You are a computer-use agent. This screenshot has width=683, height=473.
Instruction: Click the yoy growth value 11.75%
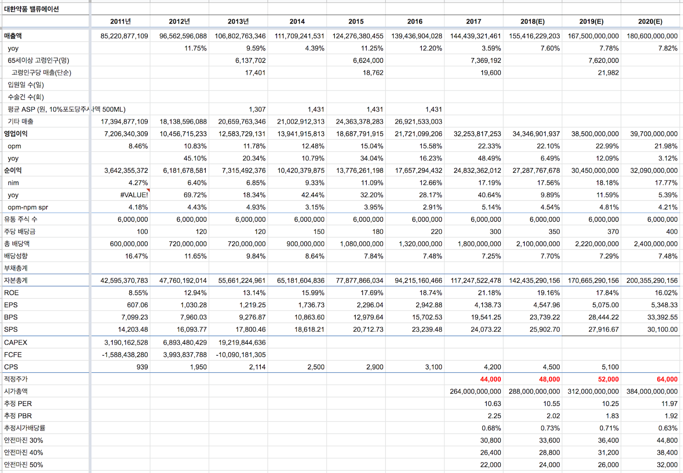(196, 49)
